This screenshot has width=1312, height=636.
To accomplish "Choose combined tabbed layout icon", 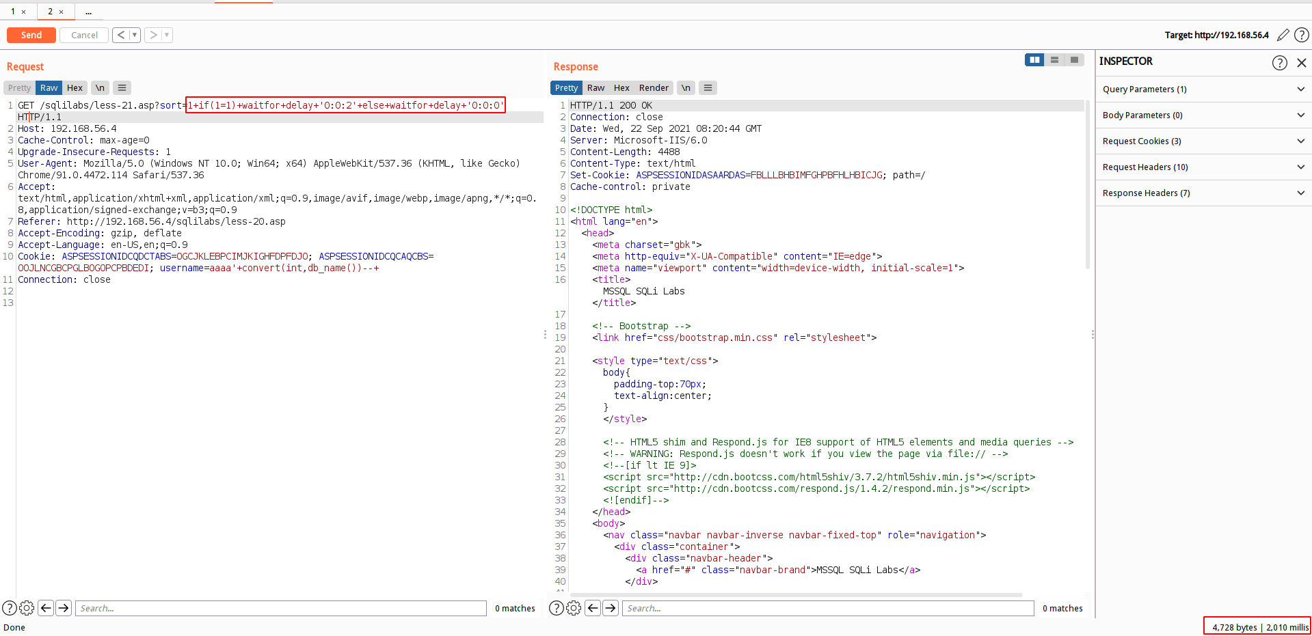I will (x=1074, y=60).
